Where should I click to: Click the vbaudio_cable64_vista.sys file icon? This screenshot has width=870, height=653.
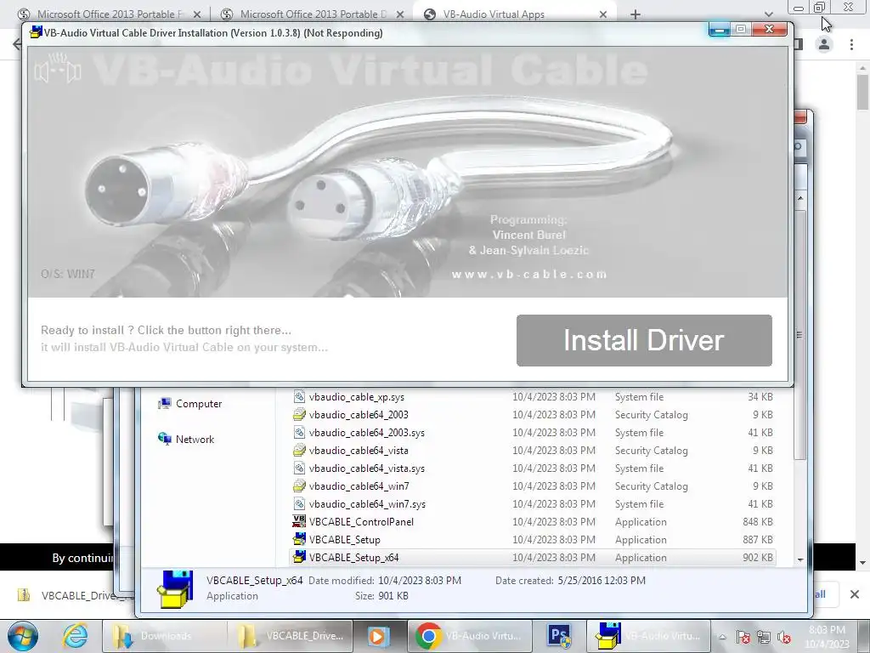[x=299, y=468]
